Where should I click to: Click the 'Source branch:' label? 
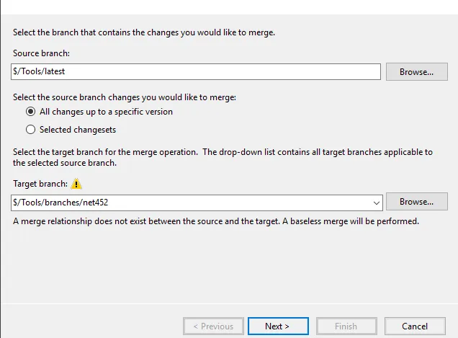coord(41,54)
